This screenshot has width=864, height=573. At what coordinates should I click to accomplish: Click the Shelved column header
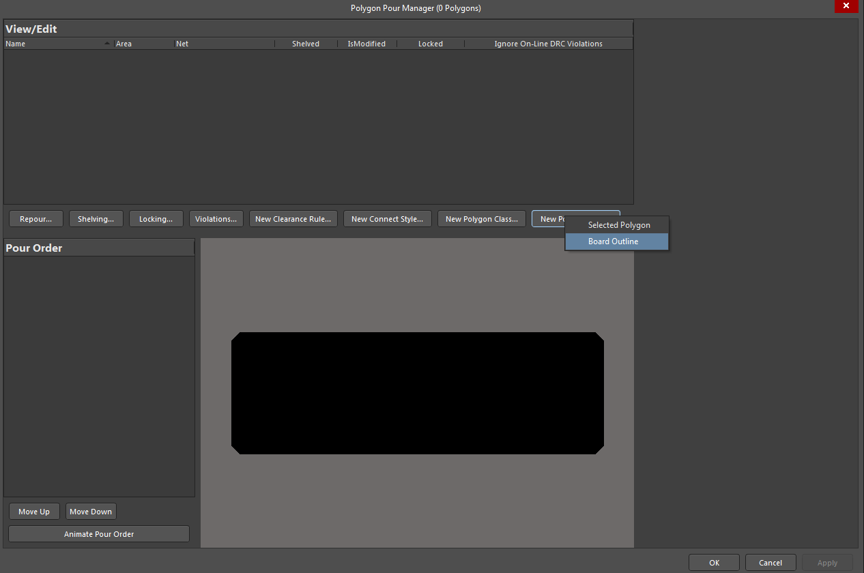pyautogui.click(x=305, y=44)
